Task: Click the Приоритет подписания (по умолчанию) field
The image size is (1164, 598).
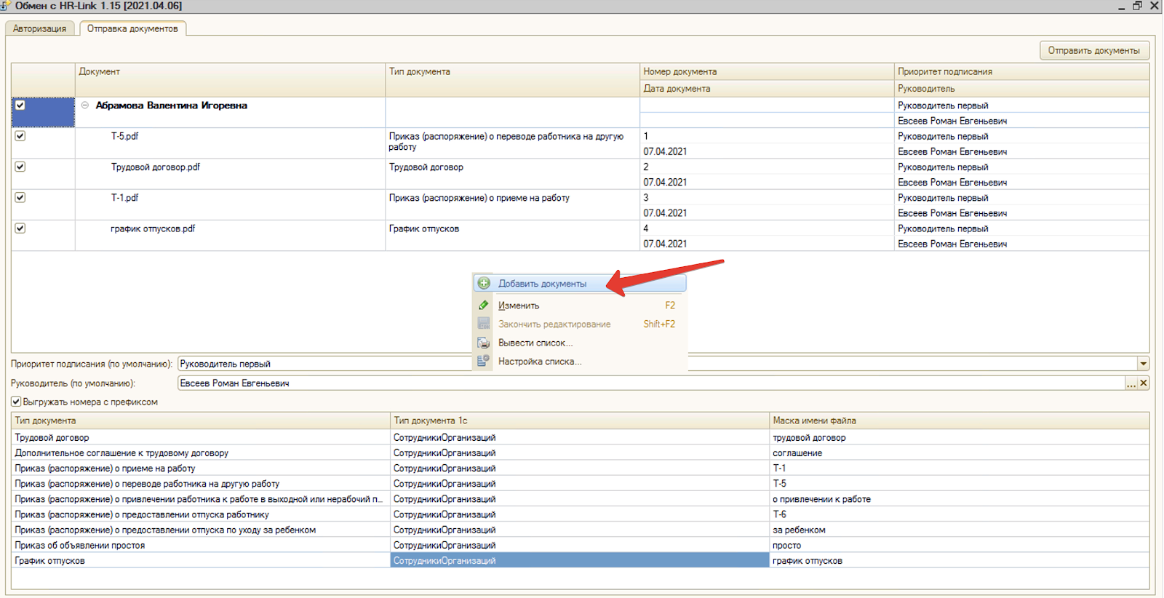Action: [658, 363]
